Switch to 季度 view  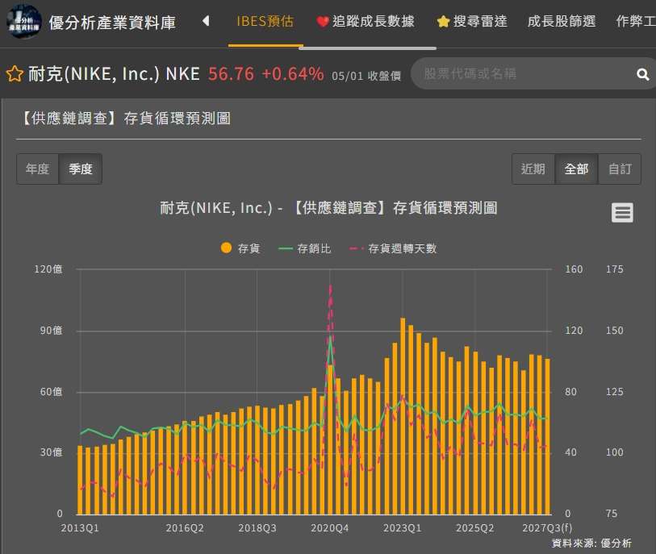81,169
